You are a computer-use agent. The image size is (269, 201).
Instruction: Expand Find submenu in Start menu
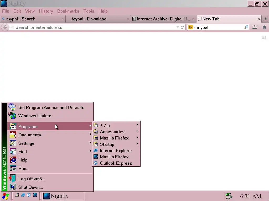tap(50, 152)
